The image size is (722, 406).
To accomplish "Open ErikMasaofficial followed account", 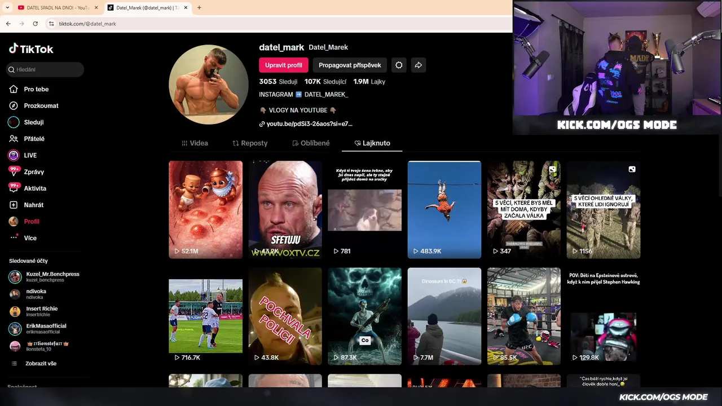I will [x=38, y=328].
